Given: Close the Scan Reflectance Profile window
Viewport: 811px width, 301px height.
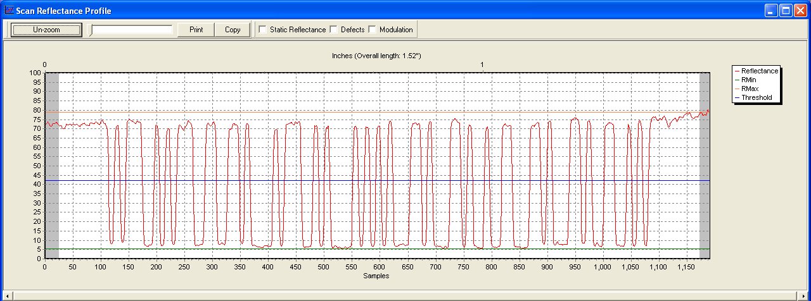Looking at the screenshot, I should click(x=800, y=11).
